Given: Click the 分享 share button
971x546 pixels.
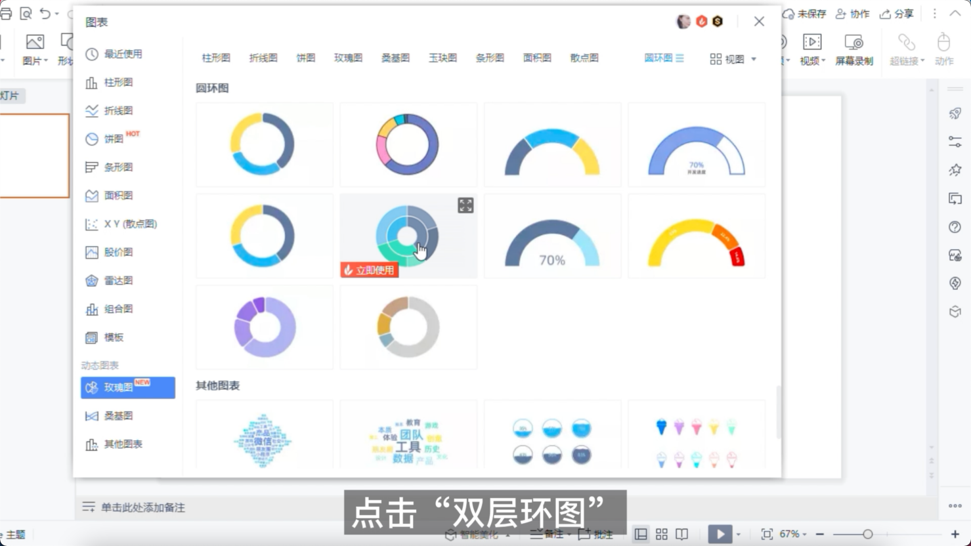Looking at the screenshot, I should tap(897, 14).
